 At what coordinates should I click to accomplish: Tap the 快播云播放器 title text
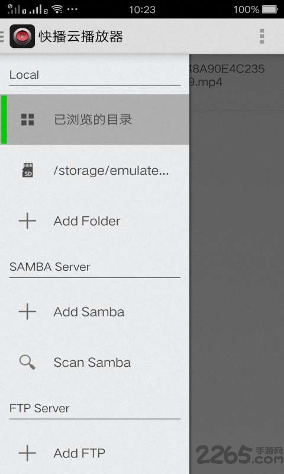(81, 37)
